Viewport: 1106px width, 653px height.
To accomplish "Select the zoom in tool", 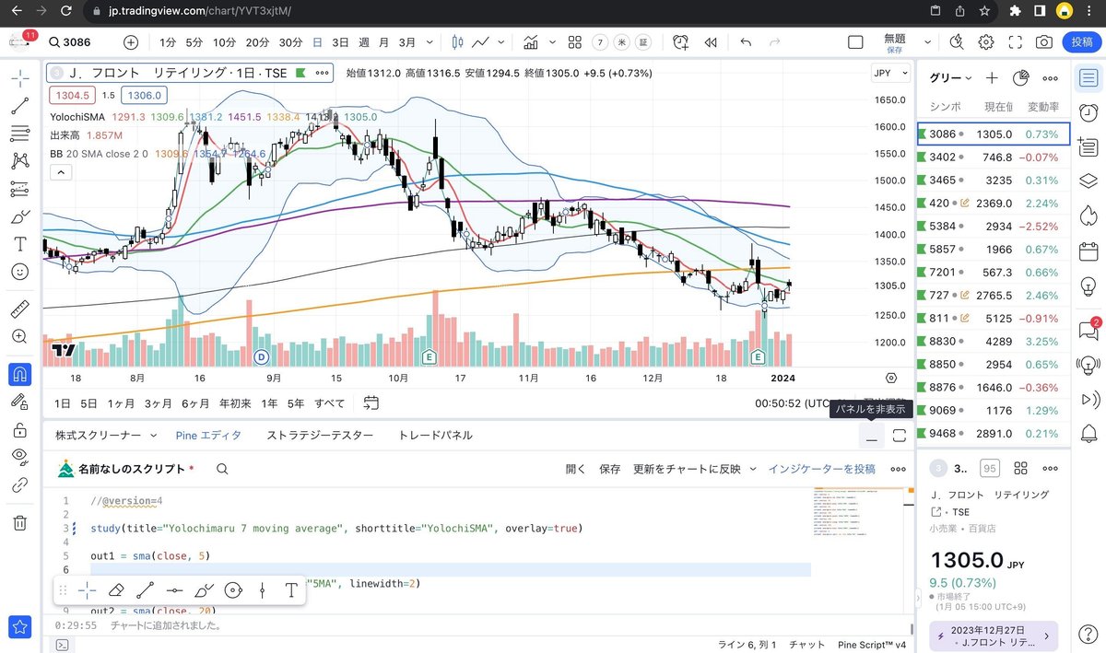I will pos(19,336).
